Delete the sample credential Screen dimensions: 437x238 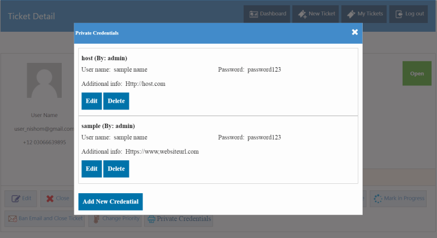[x=116, y=169]
